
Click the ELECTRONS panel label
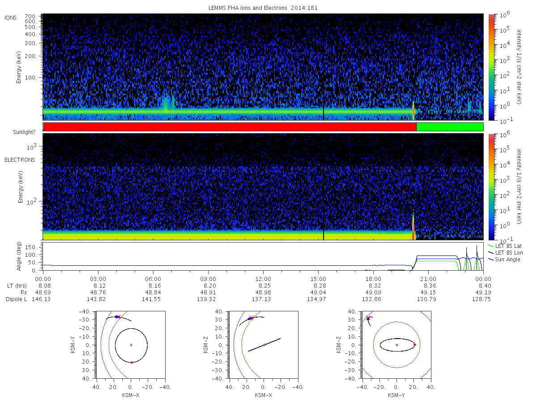click(x=19, y=159)
